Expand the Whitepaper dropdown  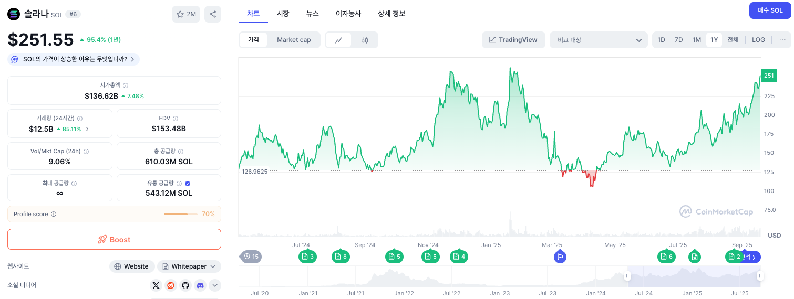(x=189, y=266)
